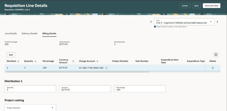The width and height of the screenshot is (227, 111).
Task: Edit the Distribution 1 Amount field
Action: click(x=85, y=89)
